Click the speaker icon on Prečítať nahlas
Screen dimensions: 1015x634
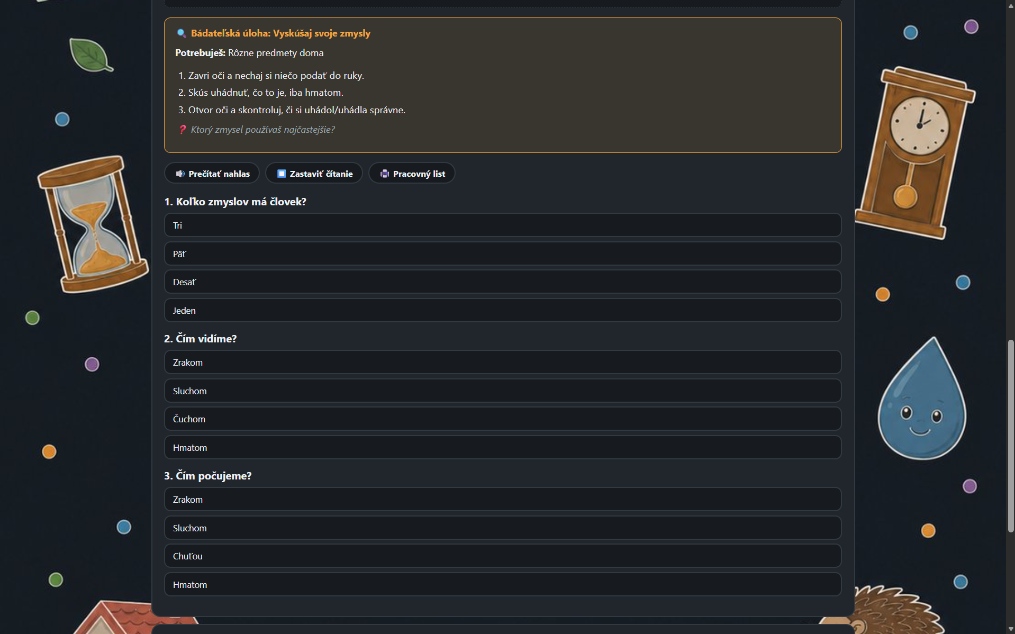point(180,174)
